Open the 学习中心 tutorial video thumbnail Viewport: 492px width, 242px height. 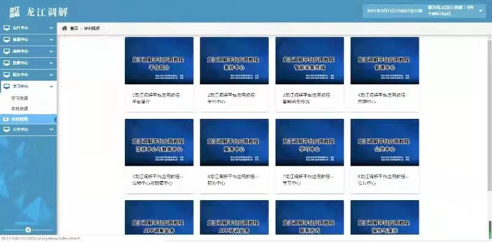[x=309, y=142]
